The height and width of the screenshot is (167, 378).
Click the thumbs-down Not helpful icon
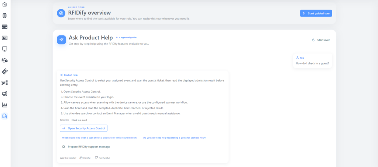pyautogui.click(x=96, y=158)
